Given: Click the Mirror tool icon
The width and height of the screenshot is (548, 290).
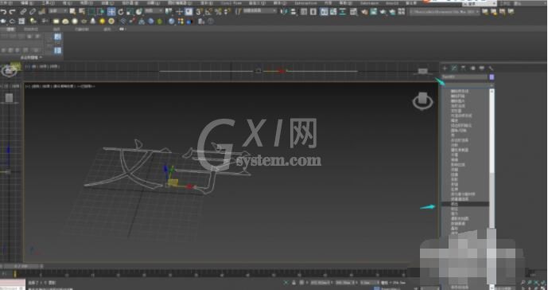Looking at the screenshot, I should pyautogui.click(x=284, y=12).
